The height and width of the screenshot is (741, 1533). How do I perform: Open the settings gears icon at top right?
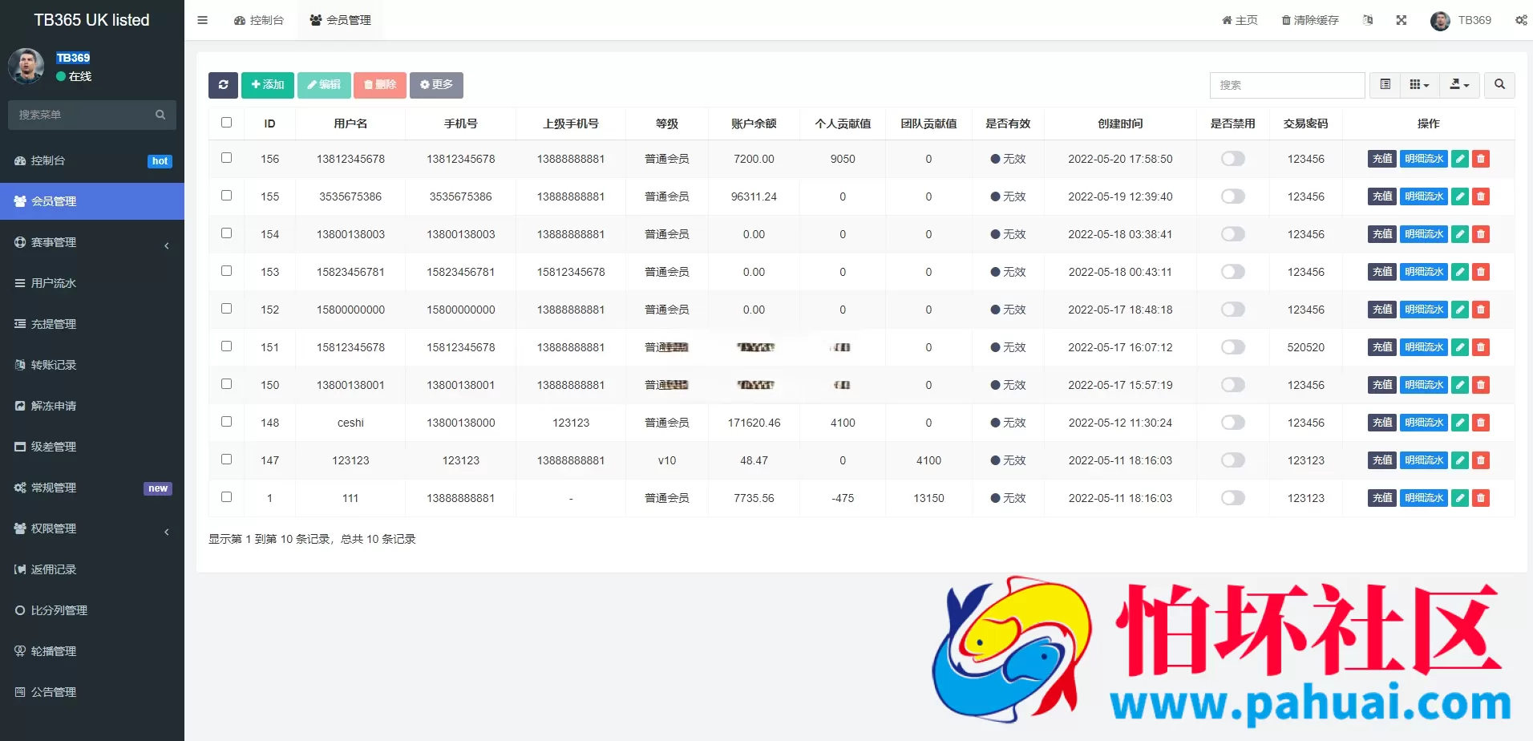(1521, 20)
